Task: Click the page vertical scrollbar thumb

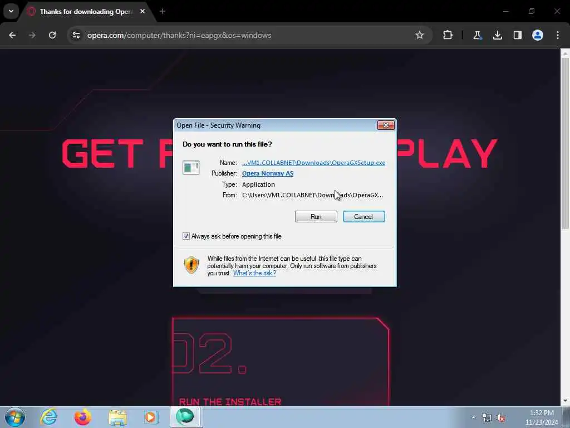Action: click(565, 144)
